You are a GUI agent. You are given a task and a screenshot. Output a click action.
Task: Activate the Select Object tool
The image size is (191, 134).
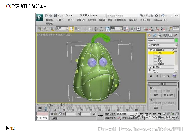[72, 29]
